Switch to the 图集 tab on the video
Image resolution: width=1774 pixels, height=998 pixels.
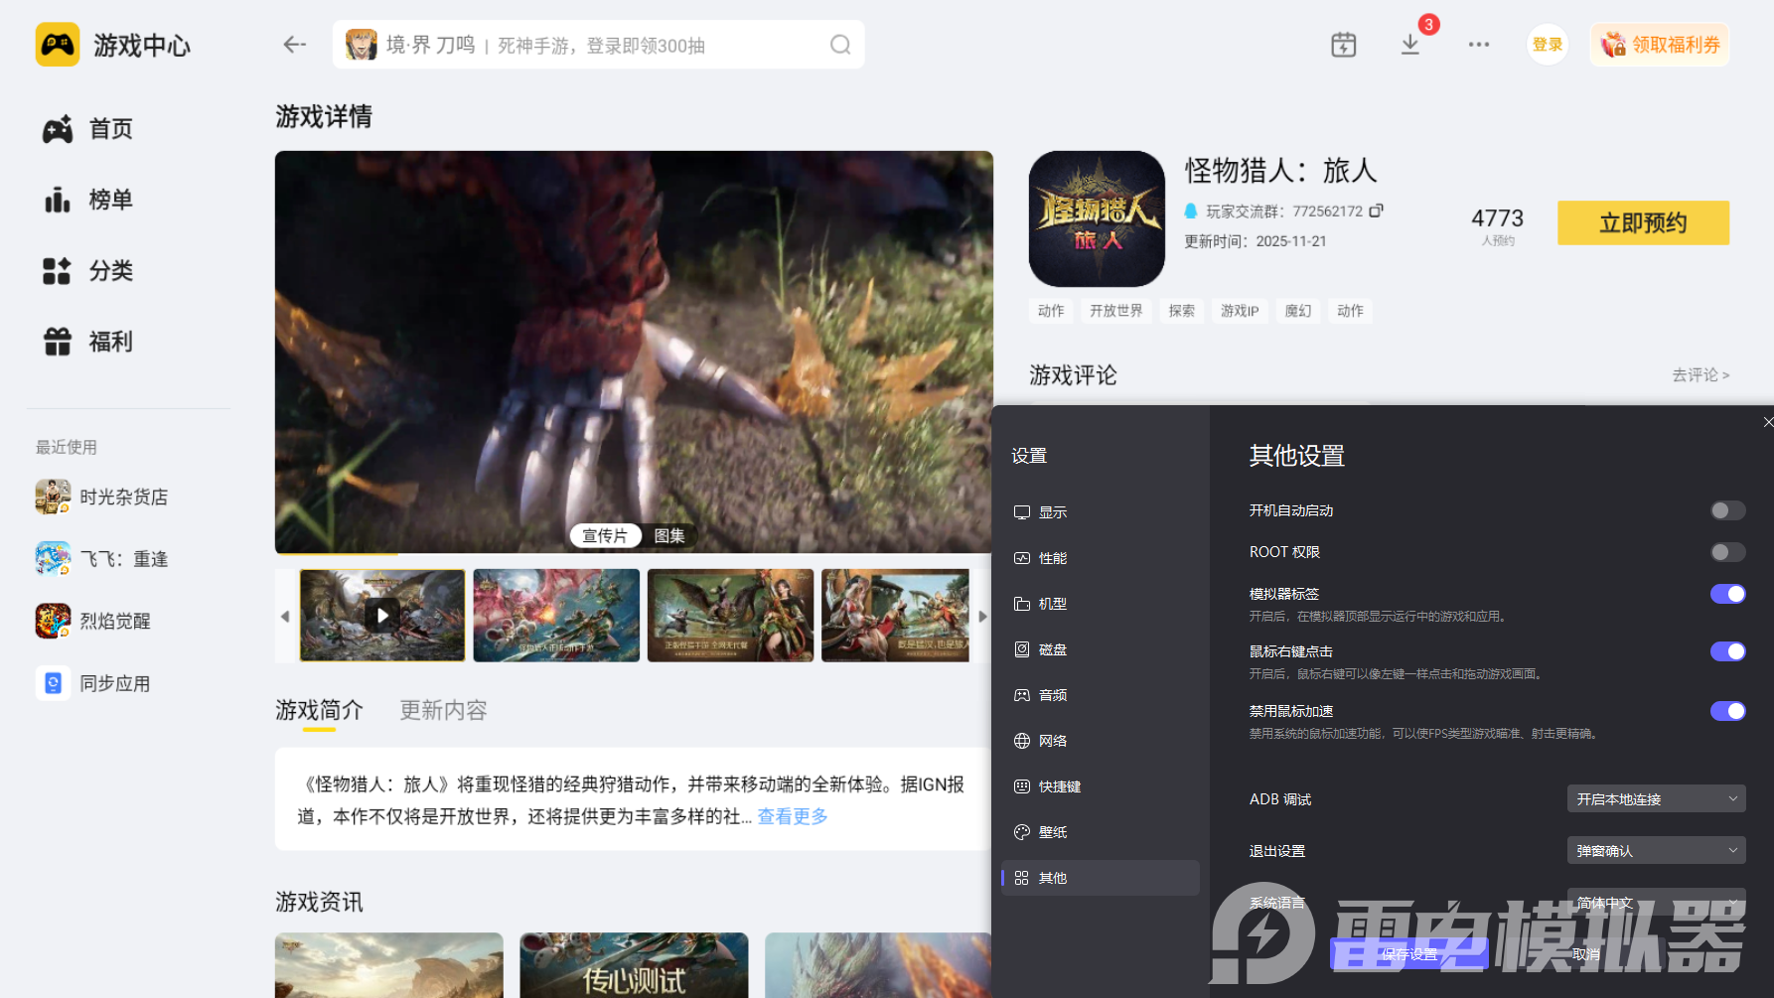[671, 535]
